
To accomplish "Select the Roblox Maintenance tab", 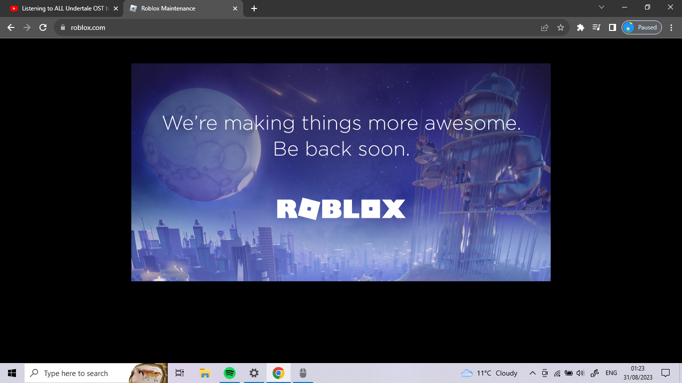I will pyautogui.click(x=183, y=8).
